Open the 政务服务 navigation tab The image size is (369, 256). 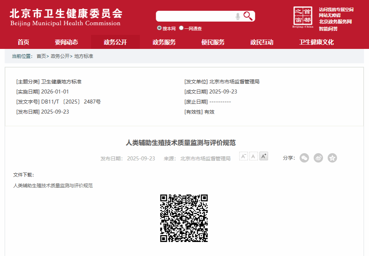pos(164,42)
